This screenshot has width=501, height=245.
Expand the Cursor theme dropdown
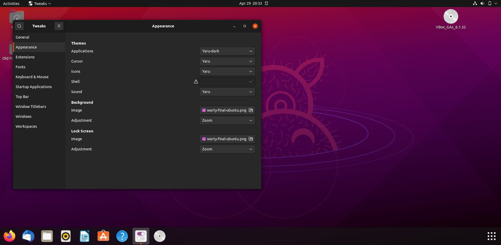tap(227, 61)
